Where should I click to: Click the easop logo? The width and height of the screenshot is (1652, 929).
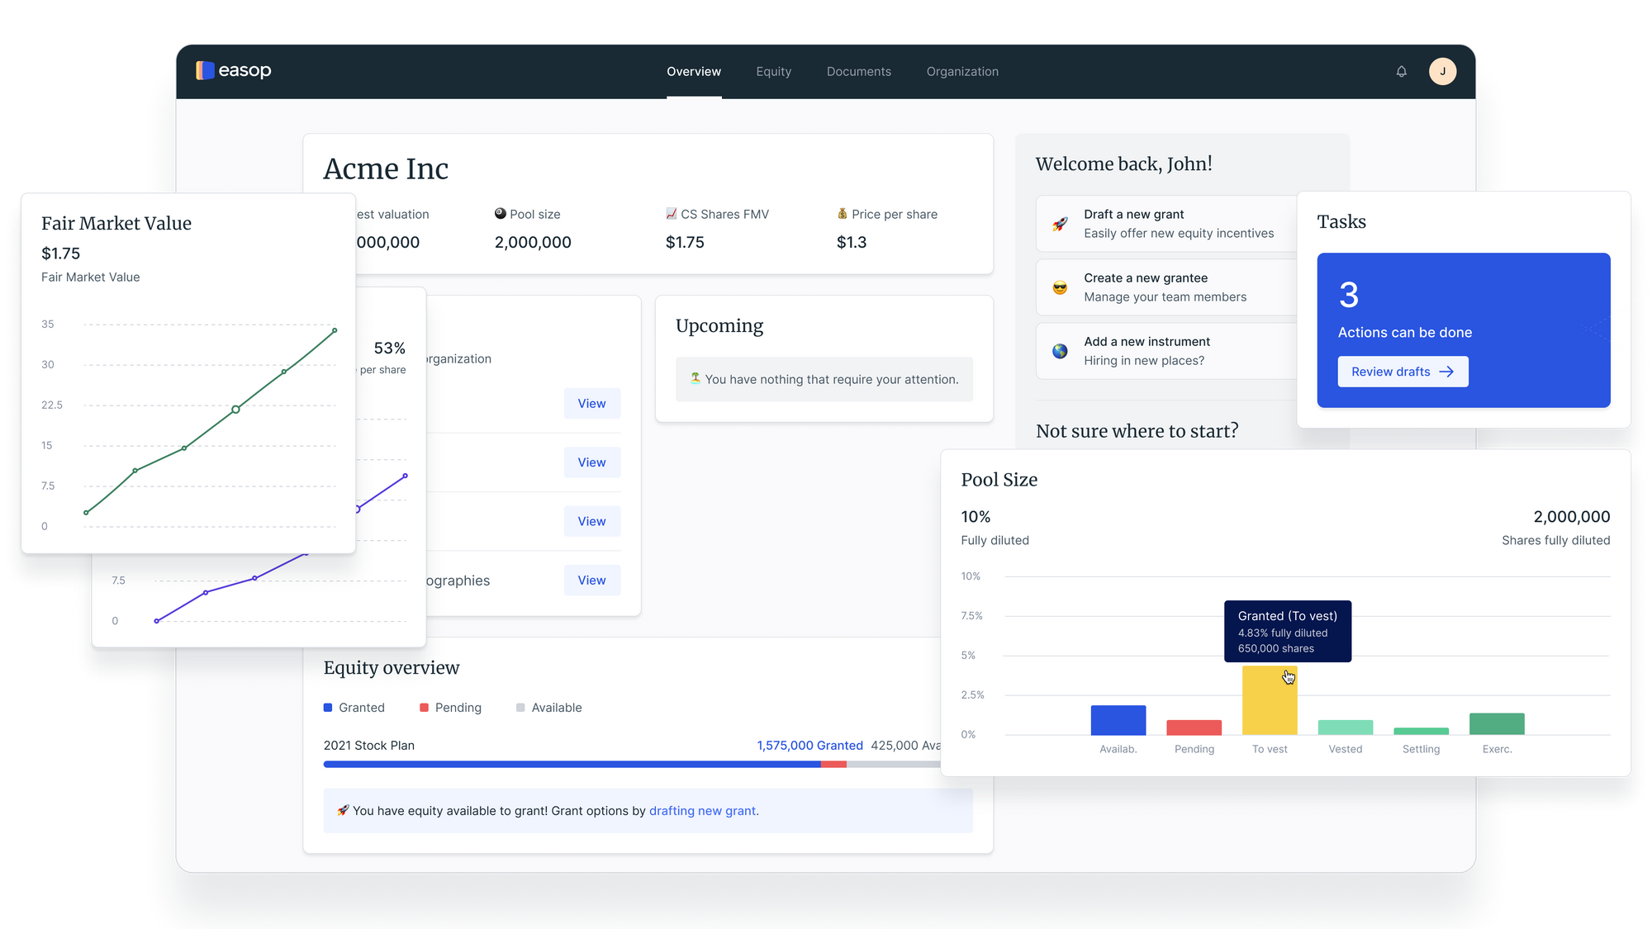click(234, 71)
